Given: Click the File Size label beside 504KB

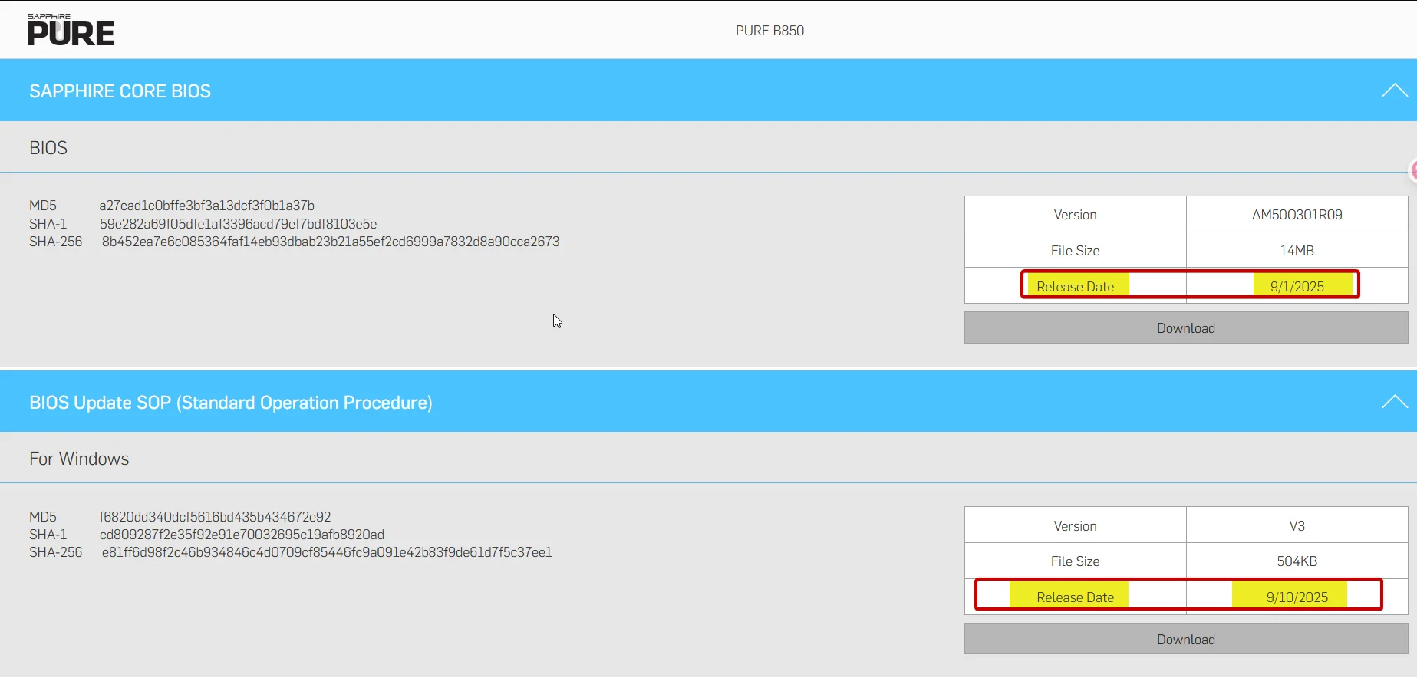Looking at the screenshot, I should click(1076, 561).
